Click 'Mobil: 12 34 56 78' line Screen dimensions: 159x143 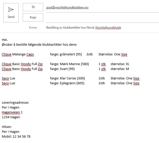16,137
